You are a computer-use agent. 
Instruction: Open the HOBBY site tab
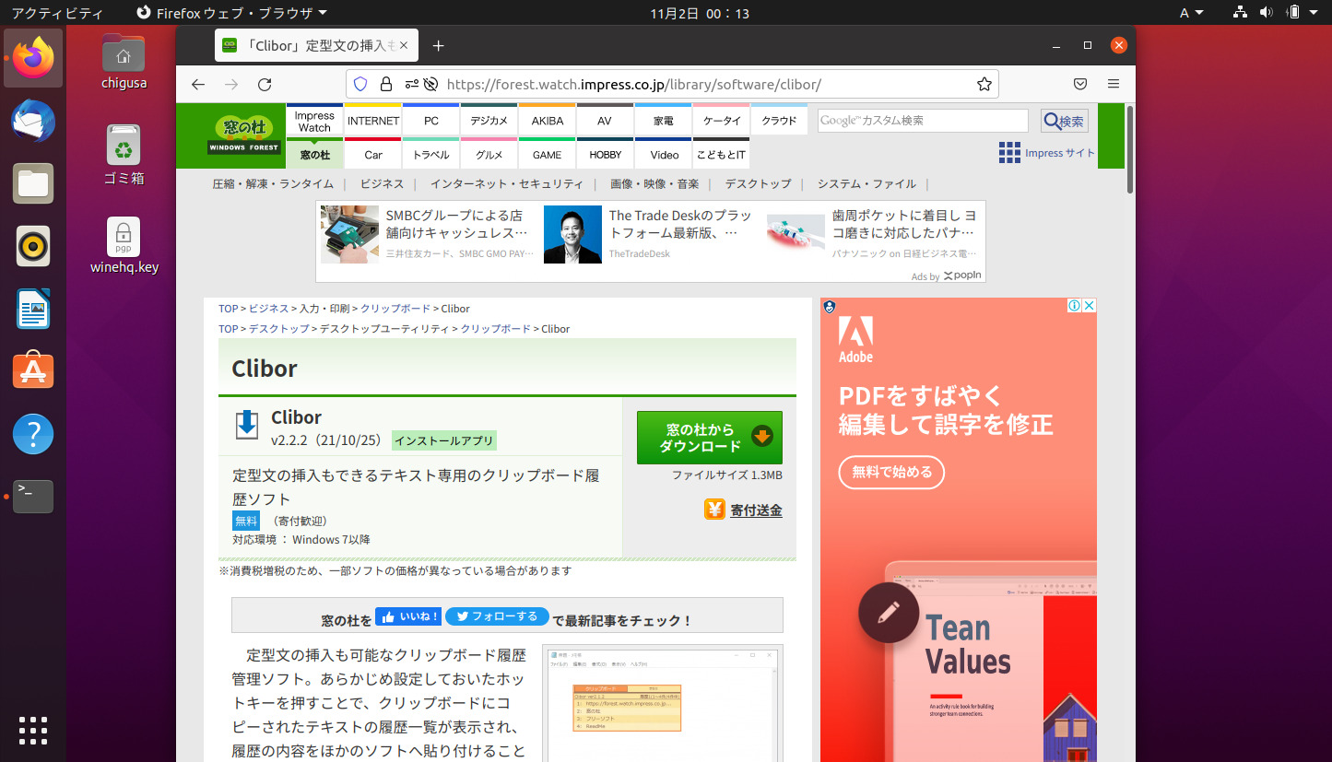click(x=606, y=153)
